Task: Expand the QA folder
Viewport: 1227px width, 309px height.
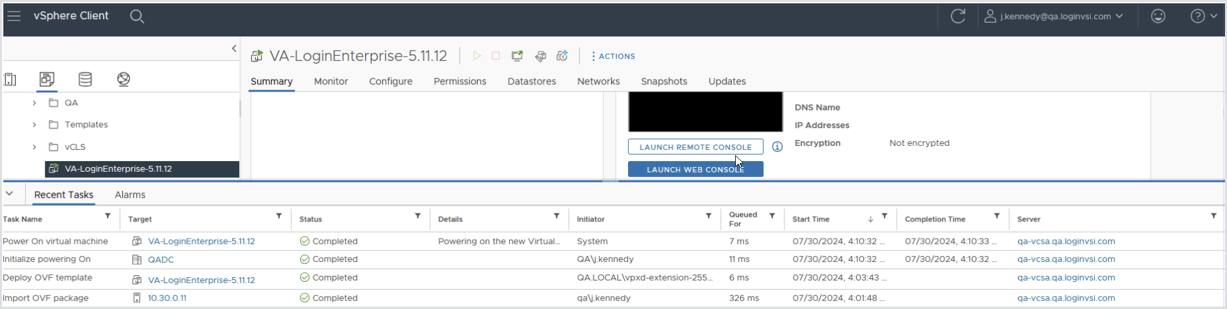Action: click(x=35, y=103)
